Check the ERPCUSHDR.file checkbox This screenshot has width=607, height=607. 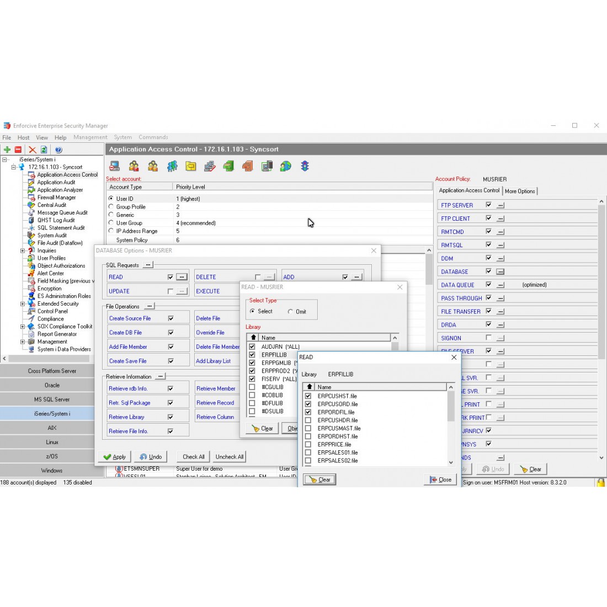tap(308, 420)
